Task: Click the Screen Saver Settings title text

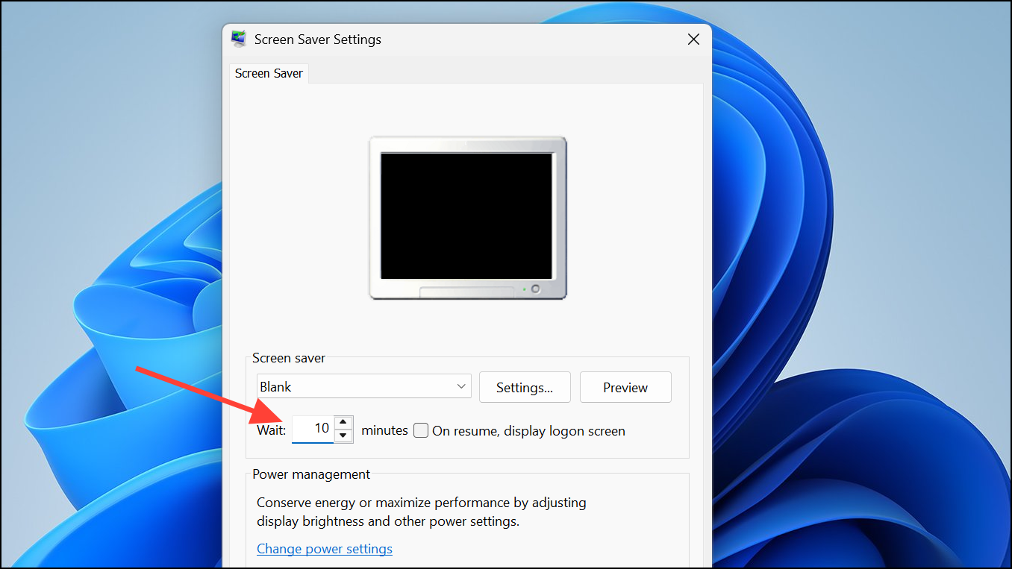Action: pos(318,40)
